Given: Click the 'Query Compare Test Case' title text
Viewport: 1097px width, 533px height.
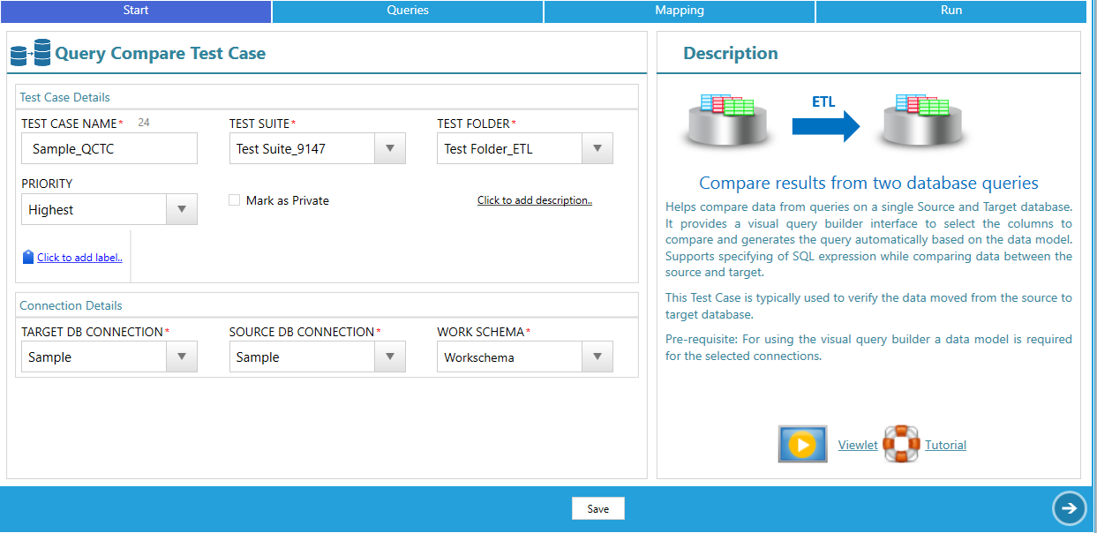Looking at the screenshot, I should 160,53.
